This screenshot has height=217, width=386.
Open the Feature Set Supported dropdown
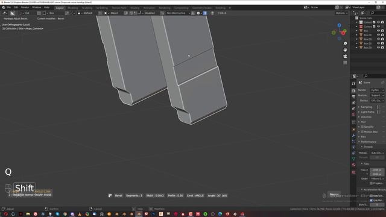pos(377,95)
